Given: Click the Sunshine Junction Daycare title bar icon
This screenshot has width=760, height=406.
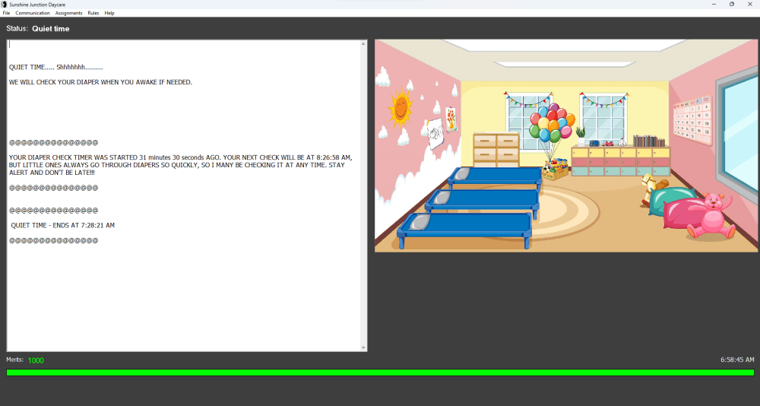Looking at the screenshot, I should [x=5, y=5].
